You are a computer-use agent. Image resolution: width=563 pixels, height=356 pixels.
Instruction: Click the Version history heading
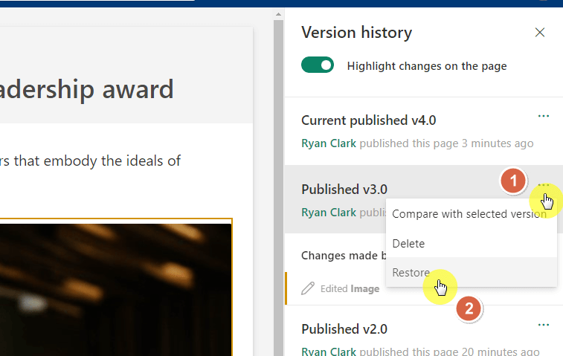click(x=356, y=33)
